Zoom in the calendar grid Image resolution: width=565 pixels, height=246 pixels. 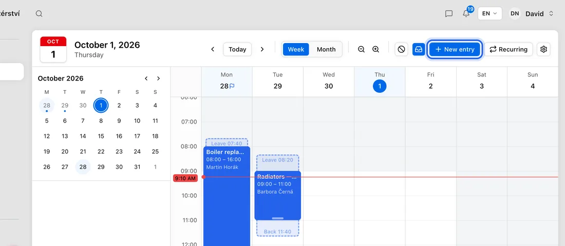[376, 49]
